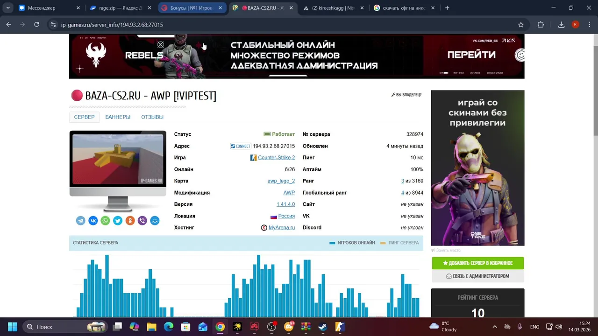The width and height of the screenshot is (598, 336).
Task: Open a new browser tab
Action: [447, 8]
